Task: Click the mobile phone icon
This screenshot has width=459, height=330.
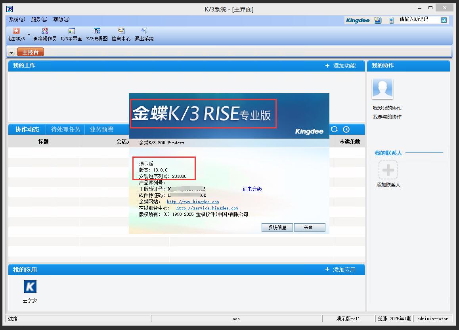Action: [x=391, y=21]
